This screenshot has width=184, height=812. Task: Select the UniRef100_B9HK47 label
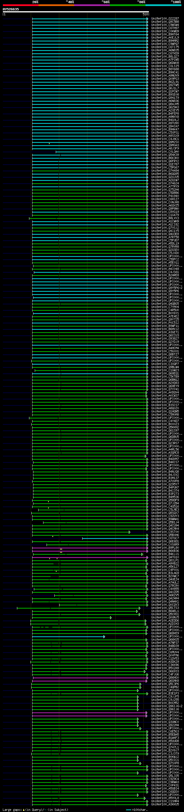click(x=165, y=130)
